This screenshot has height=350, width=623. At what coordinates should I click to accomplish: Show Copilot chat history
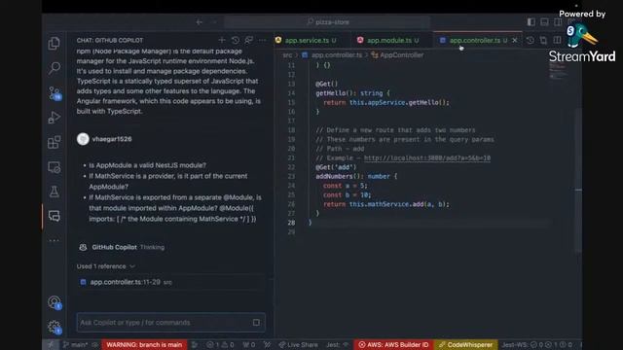pos(236,40)
